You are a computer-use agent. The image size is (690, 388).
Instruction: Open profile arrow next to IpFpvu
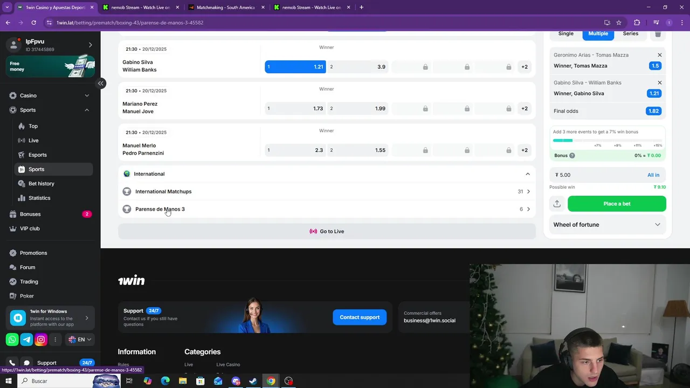tap(90, 45)
